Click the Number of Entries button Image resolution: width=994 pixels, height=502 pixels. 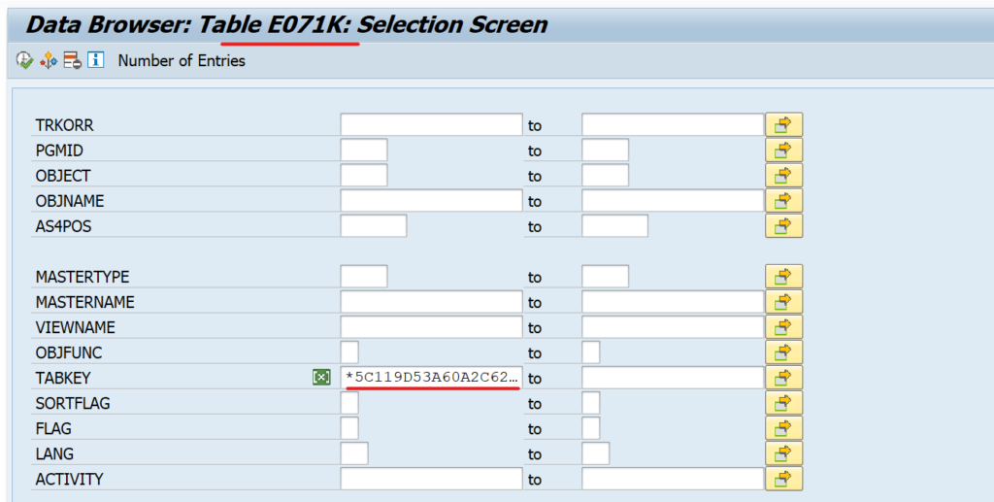click(182, 60)
